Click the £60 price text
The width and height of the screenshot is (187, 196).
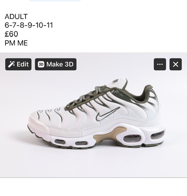coord(11,34)
